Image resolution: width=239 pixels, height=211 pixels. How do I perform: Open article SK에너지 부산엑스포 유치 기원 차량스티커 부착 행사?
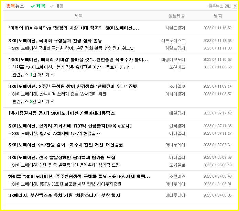pyautogui.click(x=64, y=196)
